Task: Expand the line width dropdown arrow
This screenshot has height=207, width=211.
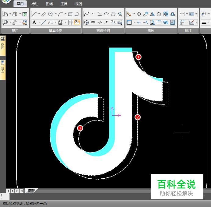Action: (209, 22)
